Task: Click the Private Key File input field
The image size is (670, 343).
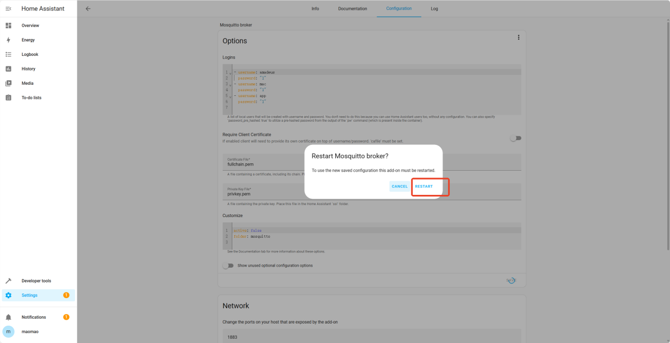Action: click(x=372, y=192)
